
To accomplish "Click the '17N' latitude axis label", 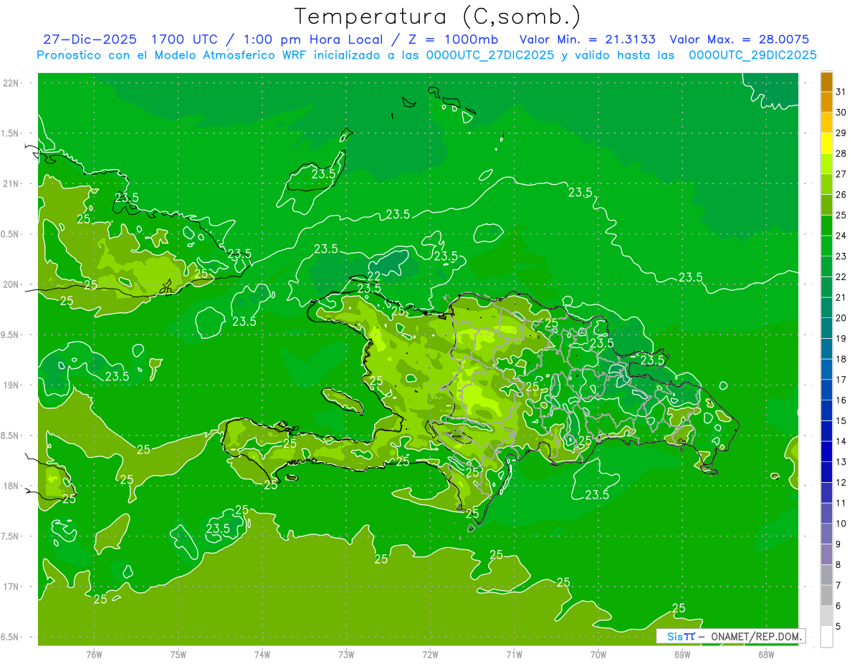I will point(11,587).
